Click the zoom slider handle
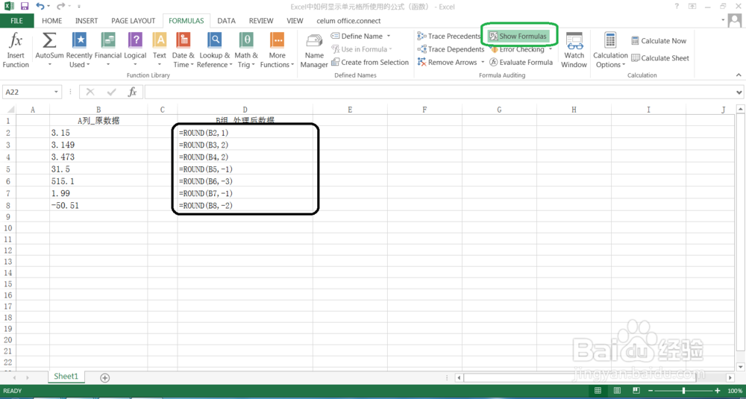Screen dimensions: 746x399 pos(683,391)
